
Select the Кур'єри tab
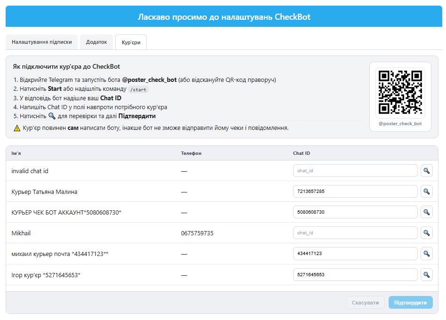(131, 42)
